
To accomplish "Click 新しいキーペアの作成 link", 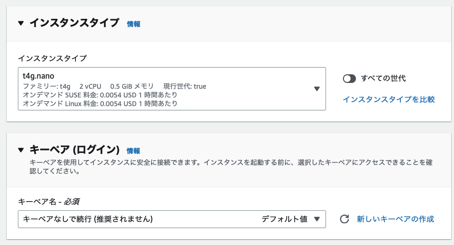I will point(395,219).
